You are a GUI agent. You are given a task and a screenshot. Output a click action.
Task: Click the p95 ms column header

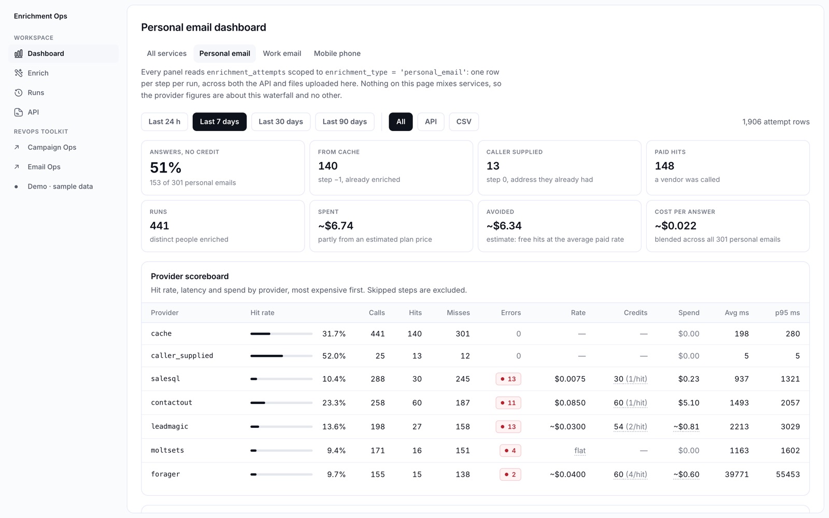pyautogui.click(x=787, y=313)
